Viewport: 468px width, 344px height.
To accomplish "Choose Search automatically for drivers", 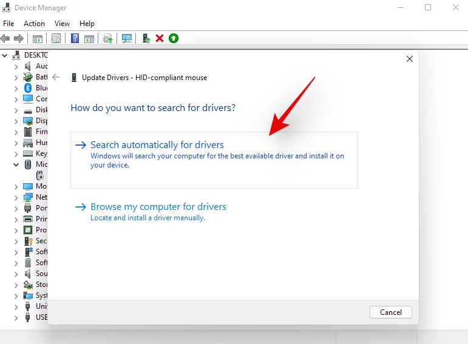I will click(214, 160).
